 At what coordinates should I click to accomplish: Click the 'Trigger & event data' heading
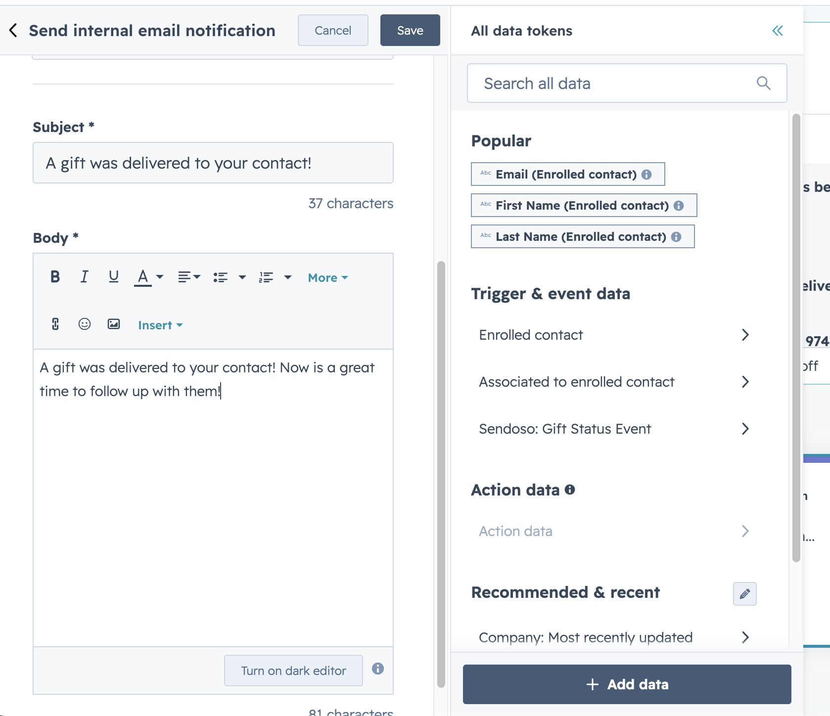point(551,294)
